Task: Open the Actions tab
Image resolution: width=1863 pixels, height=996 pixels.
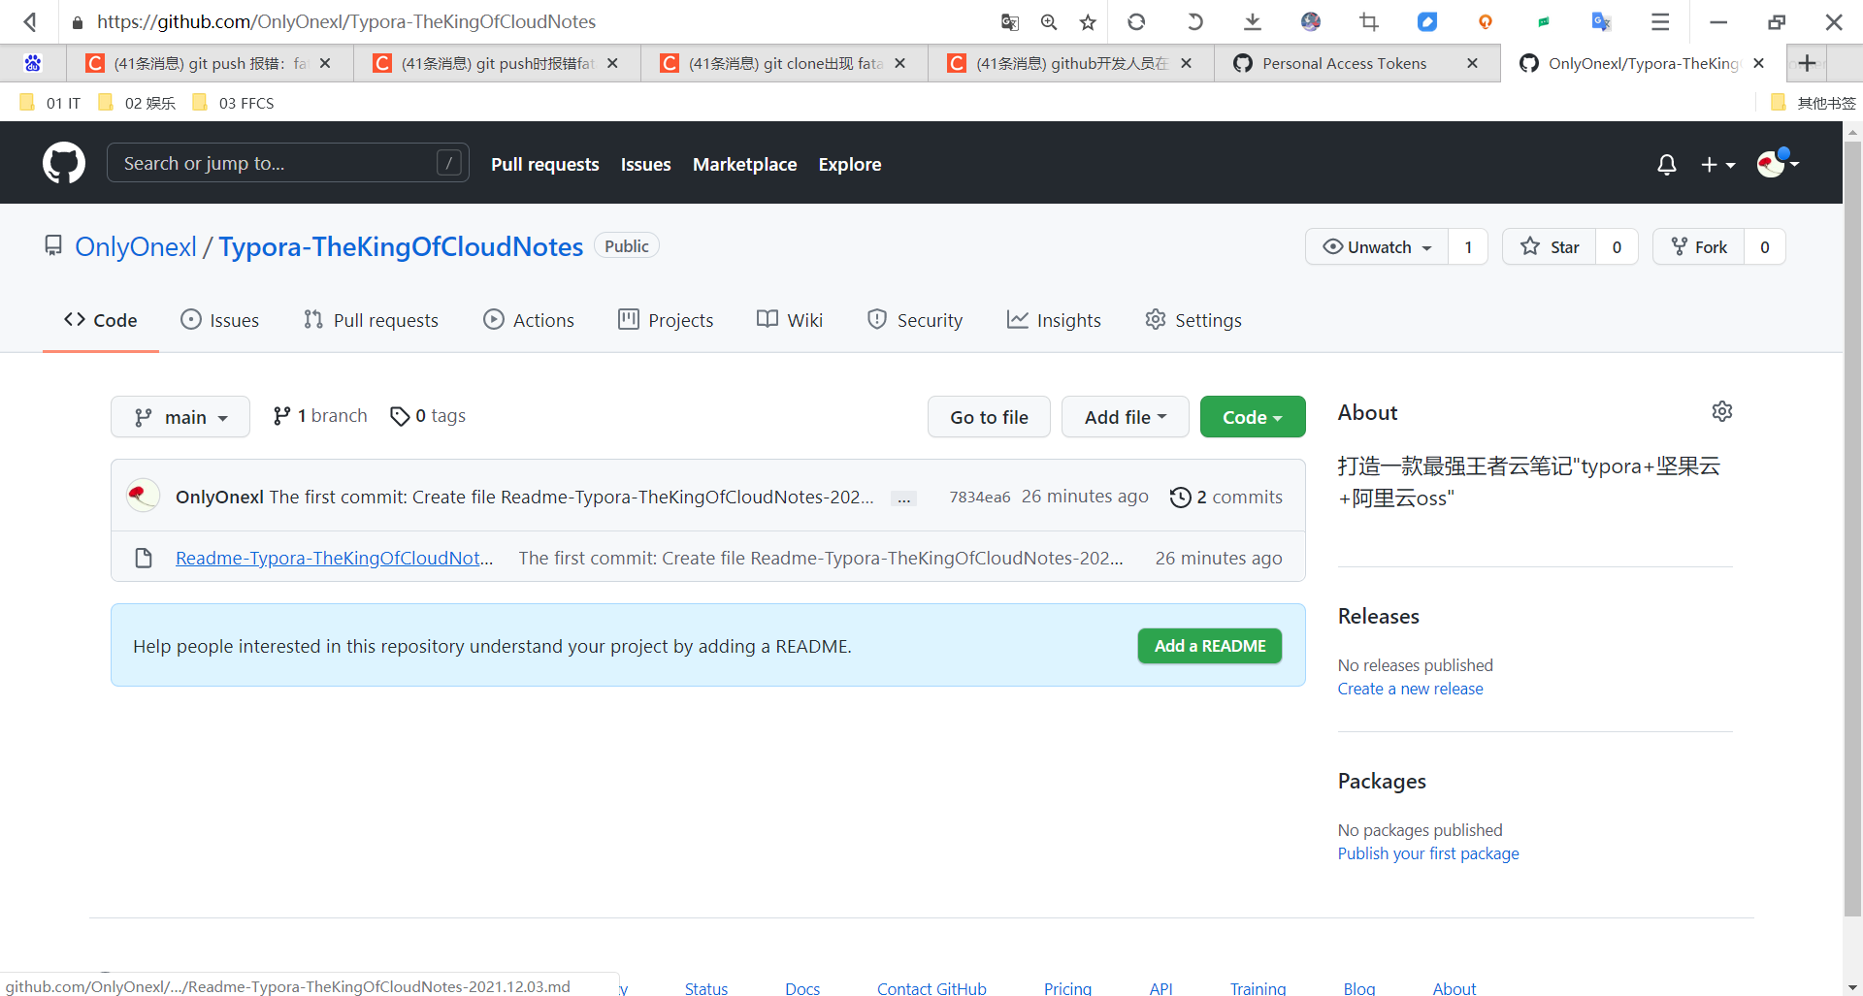Action: tap(529, 320)
